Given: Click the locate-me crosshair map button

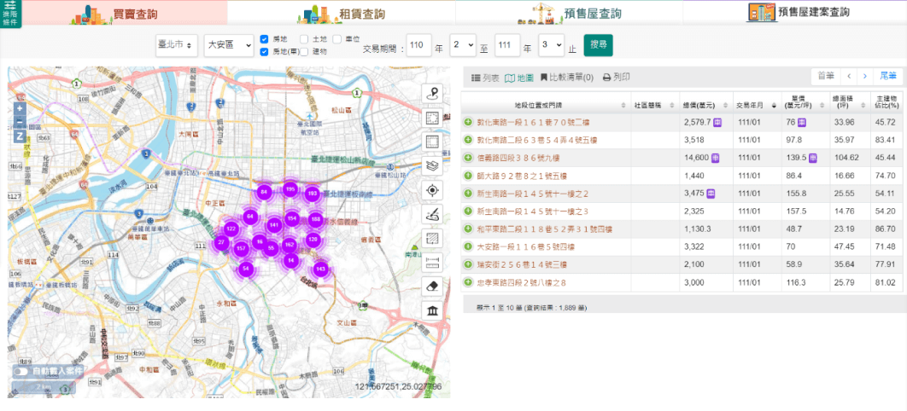Looking at the screenshot, I should [x=433, y=190].
